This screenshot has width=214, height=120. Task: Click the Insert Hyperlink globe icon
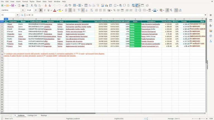(x=120, y=6)
